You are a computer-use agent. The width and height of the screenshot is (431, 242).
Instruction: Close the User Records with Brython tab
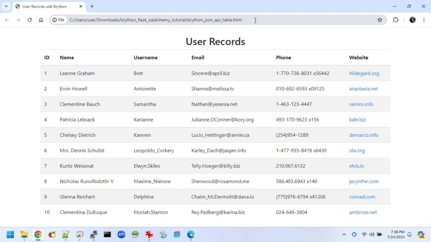tap(81, 6)
